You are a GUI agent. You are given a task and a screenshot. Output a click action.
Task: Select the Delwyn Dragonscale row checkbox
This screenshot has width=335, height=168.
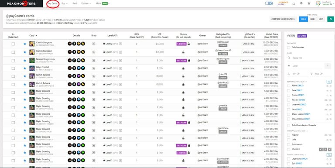point(13,61)
